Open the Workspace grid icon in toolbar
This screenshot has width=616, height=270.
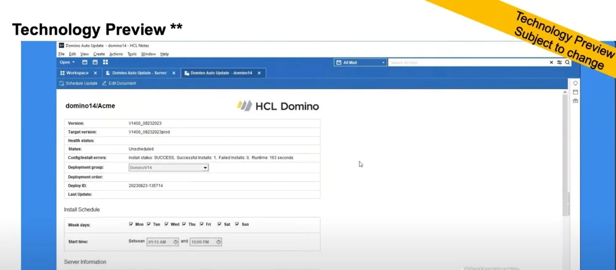(x=105, y=62)
